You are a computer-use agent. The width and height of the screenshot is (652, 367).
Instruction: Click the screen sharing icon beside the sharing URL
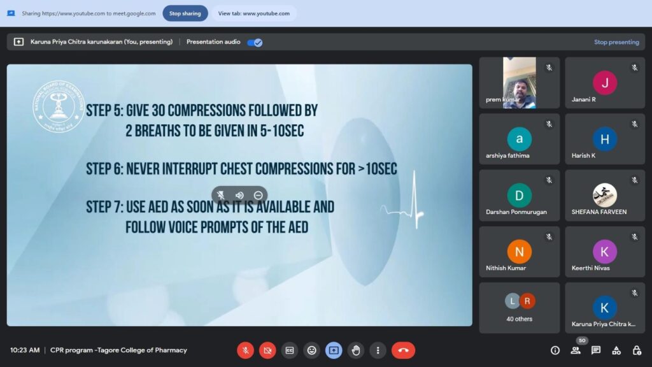coord(11,13)
